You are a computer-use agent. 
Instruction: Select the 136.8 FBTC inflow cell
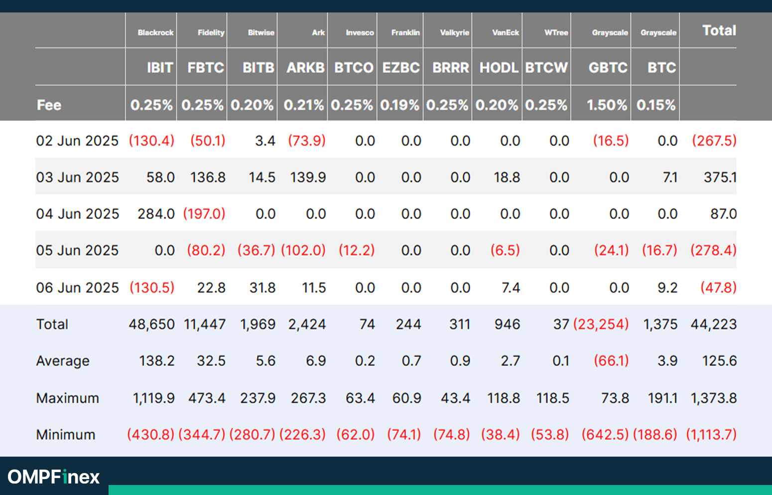208,177
